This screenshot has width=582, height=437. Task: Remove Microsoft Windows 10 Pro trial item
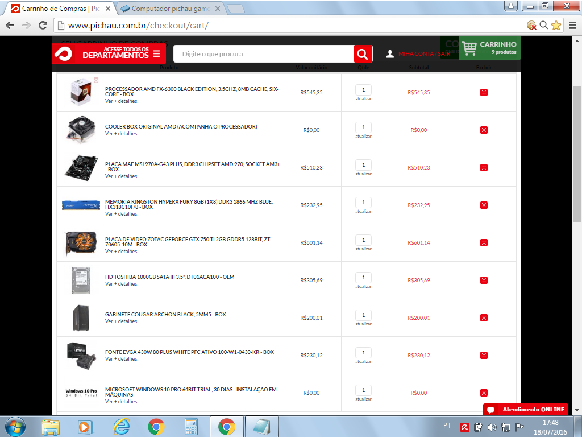[484, 393]
